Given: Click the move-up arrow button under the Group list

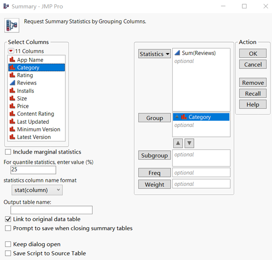Looking at the screenshot, I should pos(178,143).
